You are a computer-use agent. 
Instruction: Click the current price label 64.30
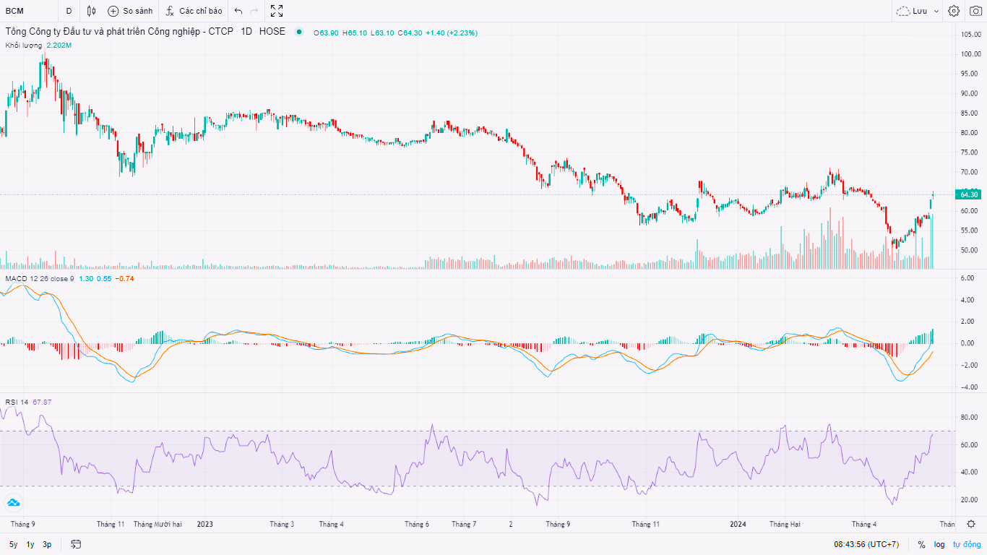tap(969, 194)
